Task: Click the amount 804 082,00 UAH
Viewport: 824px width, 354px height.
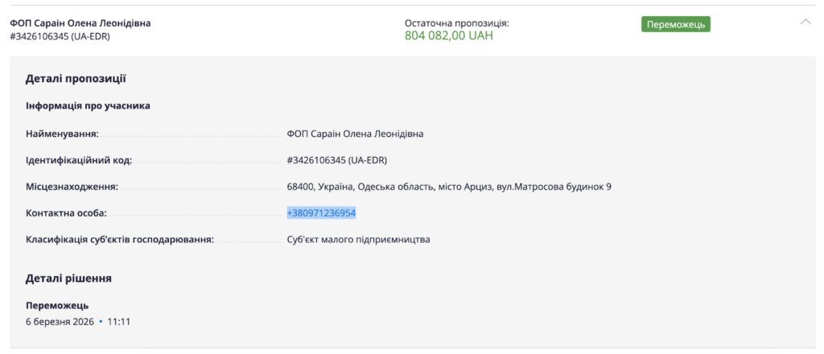Action: (x=448, y=36)
